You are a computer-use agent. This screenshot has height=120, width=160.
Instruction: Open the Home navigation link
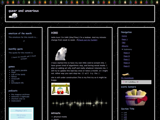(x=124, y=36)
